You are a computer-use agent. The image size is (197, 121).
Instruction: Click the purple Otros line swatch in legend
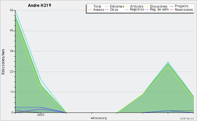(x=106, y=9)
